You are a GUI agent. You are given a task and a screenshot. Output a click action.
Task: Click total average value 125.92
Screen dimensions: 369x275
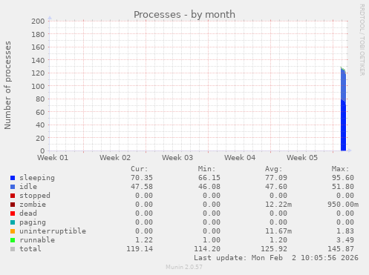coord(274,249)
